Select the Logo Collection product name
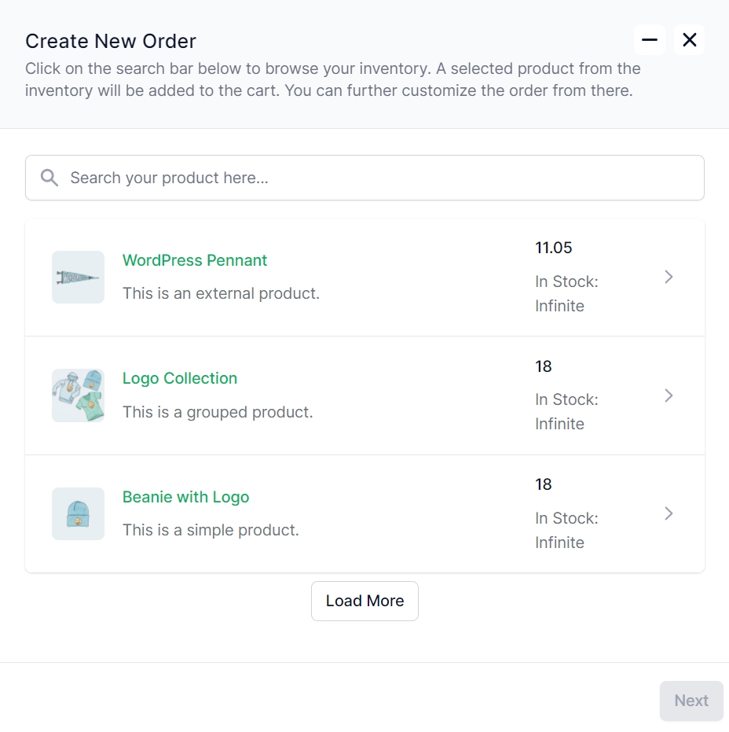 180,379
